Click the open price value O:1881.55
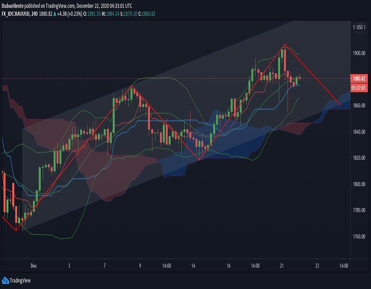 pyautogui.click(x=92, y=14)
